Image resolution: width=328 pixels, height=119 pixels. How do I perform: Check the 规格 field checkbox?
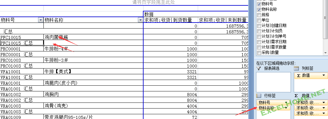[259, 15]
